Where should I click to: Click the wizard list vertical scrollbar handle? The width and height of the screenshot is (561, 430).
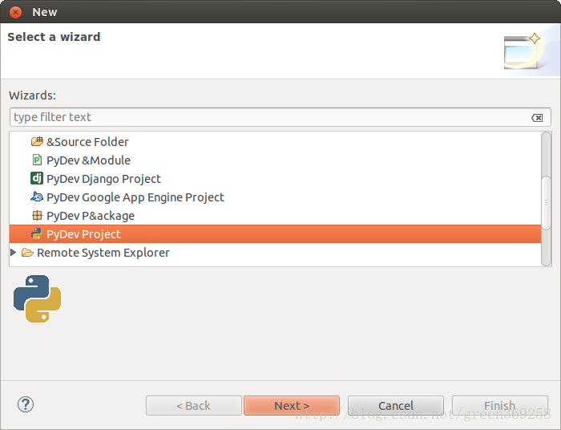546,203
